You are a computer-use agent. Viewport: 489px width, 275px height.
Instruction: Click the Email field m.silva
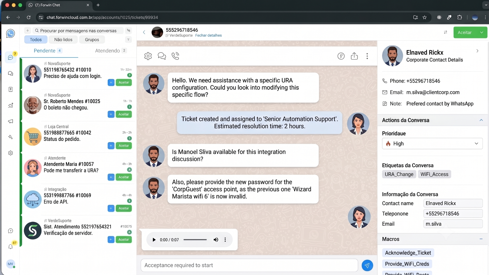click(x=453, y=224)
